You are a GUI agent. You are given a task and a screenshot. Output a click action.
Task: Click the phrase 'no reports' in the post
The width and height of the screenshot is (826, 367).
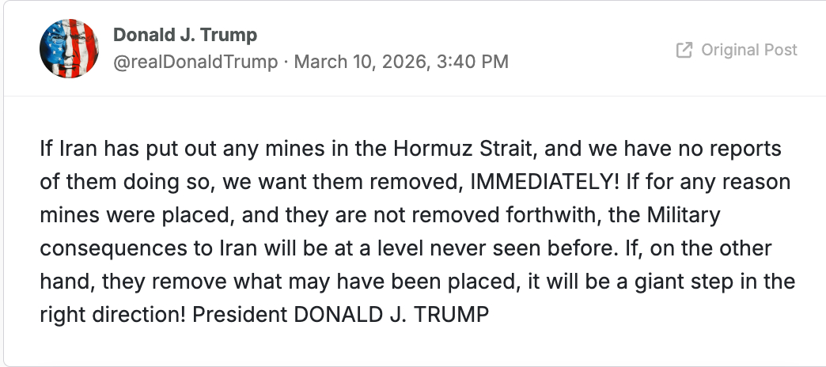[733, 148]
